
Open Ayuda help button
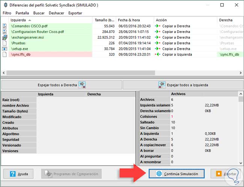click(18, 174)
